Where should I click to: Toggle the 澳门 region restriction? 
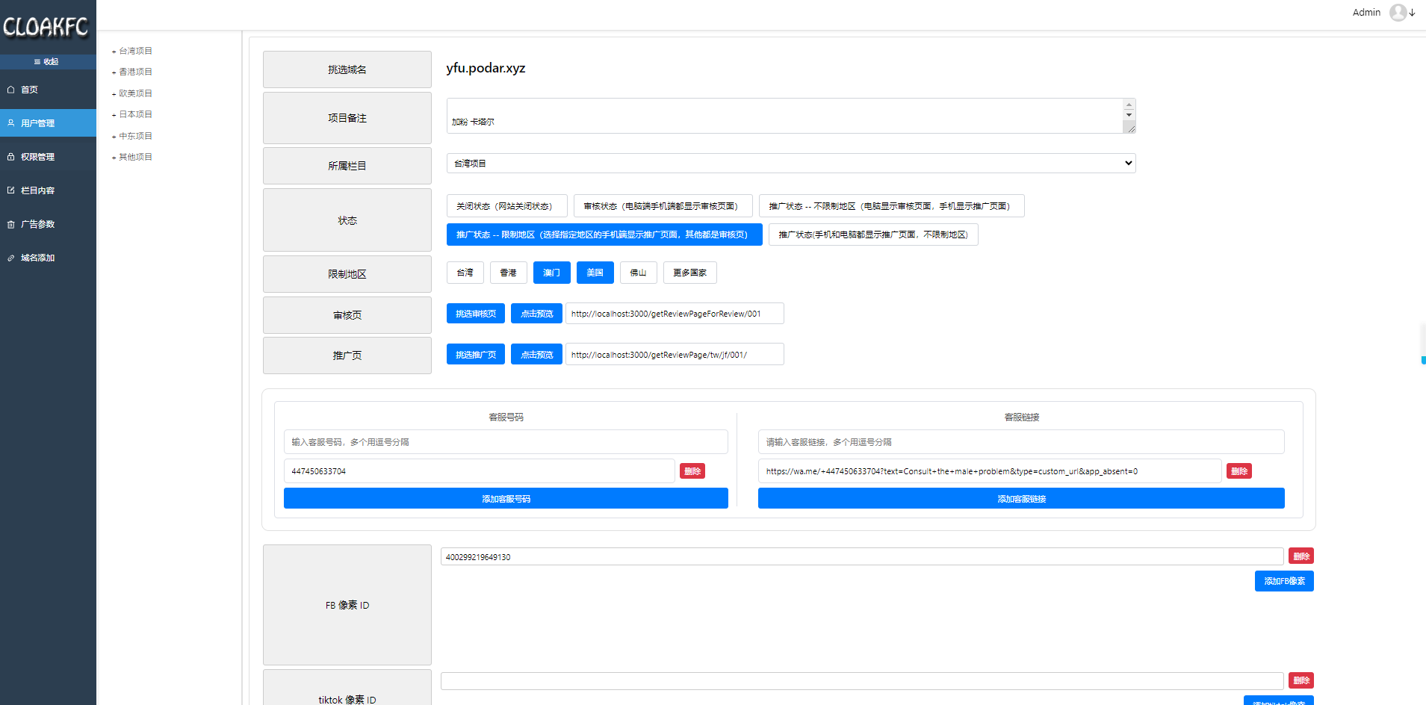[x=551, y=273]
